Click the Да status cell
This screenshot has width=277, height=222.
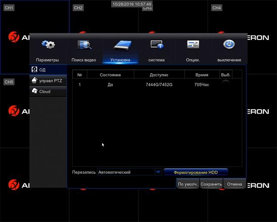[110, 85]
